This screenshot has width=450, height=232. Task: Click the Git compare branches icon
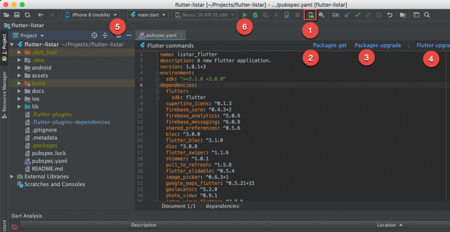368,15
